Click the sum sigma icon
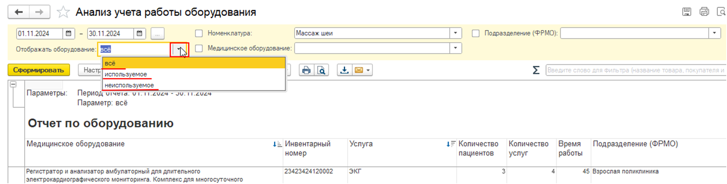The image size is (727, 184). click(x=536, y=70)
